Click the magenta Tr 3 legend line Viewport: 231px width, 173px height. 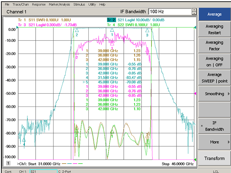pyautogui.click(x=75, y=163)
